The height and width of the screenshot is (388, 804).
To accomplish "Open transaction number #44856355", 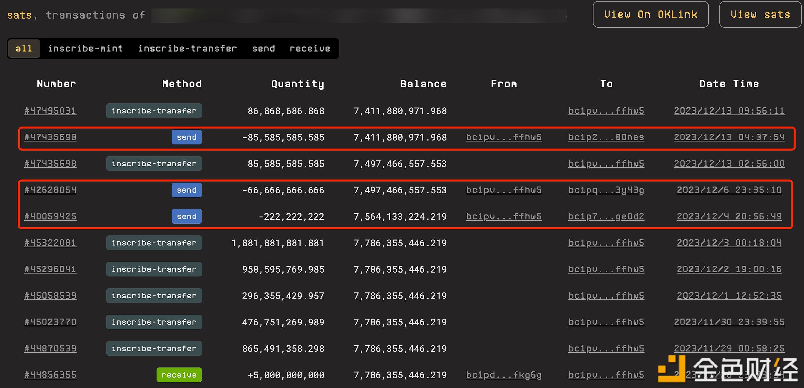I will [50, 375].
